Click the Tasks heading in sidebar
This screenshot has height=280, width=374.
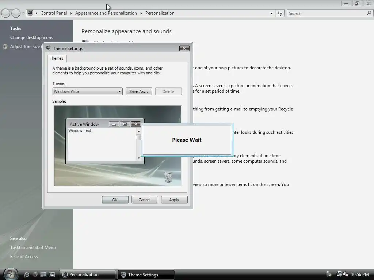[16, 28]
